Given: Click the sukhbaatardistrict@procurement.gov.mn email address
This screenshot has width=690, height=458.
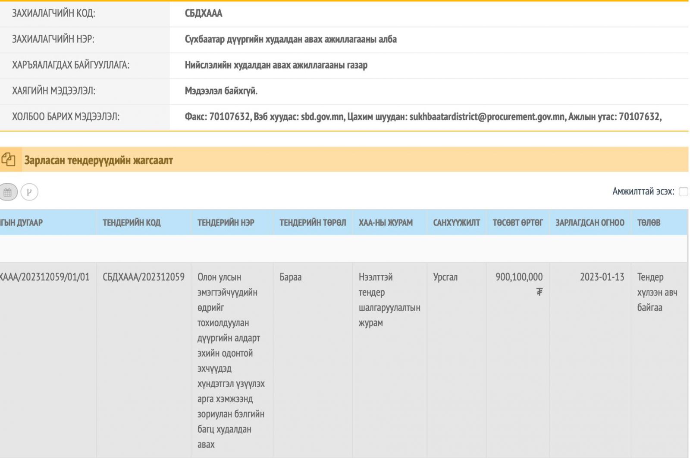Looking at the screenshot, I should coord(487,116).
